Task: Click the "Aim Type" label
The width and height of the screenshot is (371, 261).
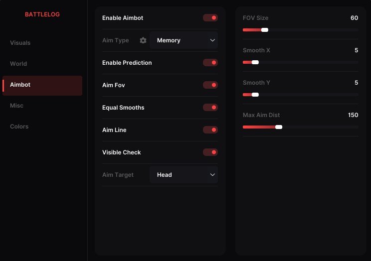Action: coord(116,40)
